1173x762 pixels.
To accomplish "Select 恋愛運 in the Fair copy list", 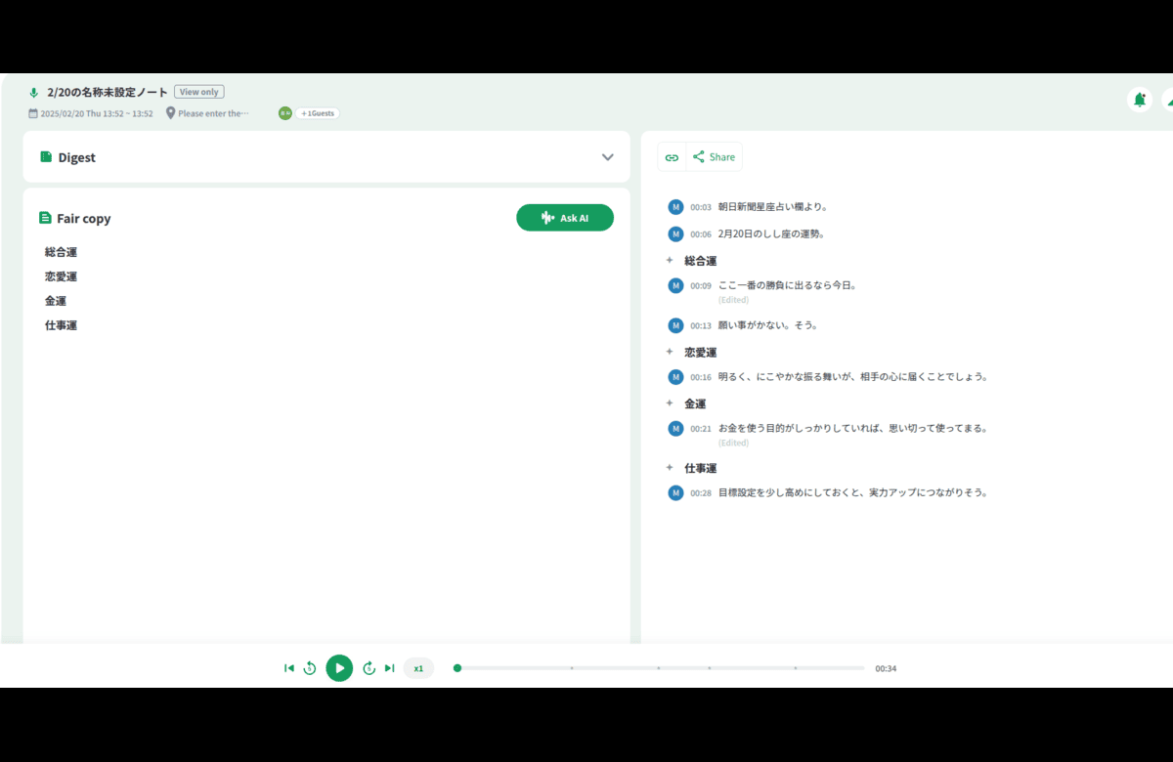I will coord(61,276).
